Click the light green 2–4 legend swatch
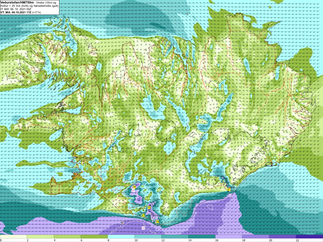Image resolution: width=323 pixels, height=242 pixels. point(40,237)
